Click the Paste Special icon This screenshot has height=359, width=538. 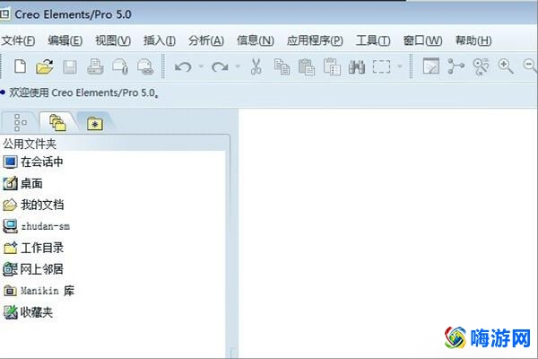click(332, 66)
